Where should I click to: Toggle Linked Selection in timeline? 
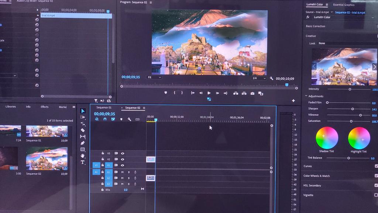click(113, 119)
